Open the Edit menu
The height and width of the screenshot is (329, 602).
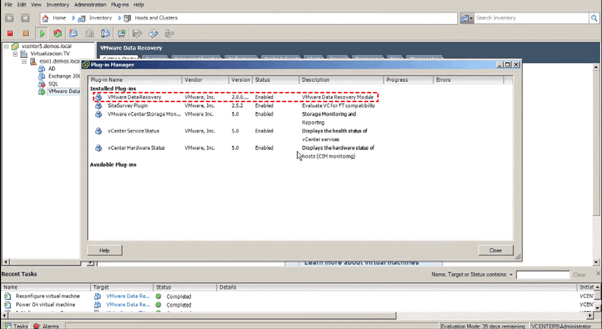(21, 5)
